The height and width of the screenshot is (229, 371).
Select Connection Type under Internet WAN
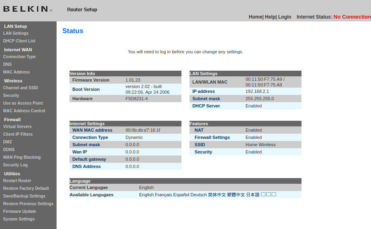pos(19,57)
